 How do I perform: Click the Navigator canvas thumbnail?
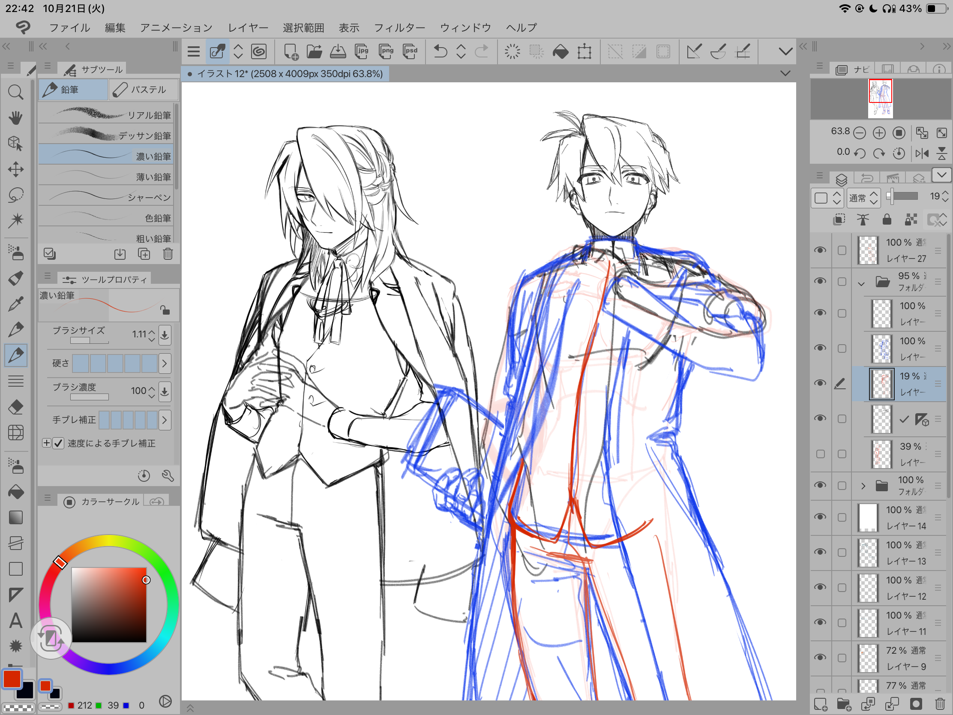[x=880, y=99]
